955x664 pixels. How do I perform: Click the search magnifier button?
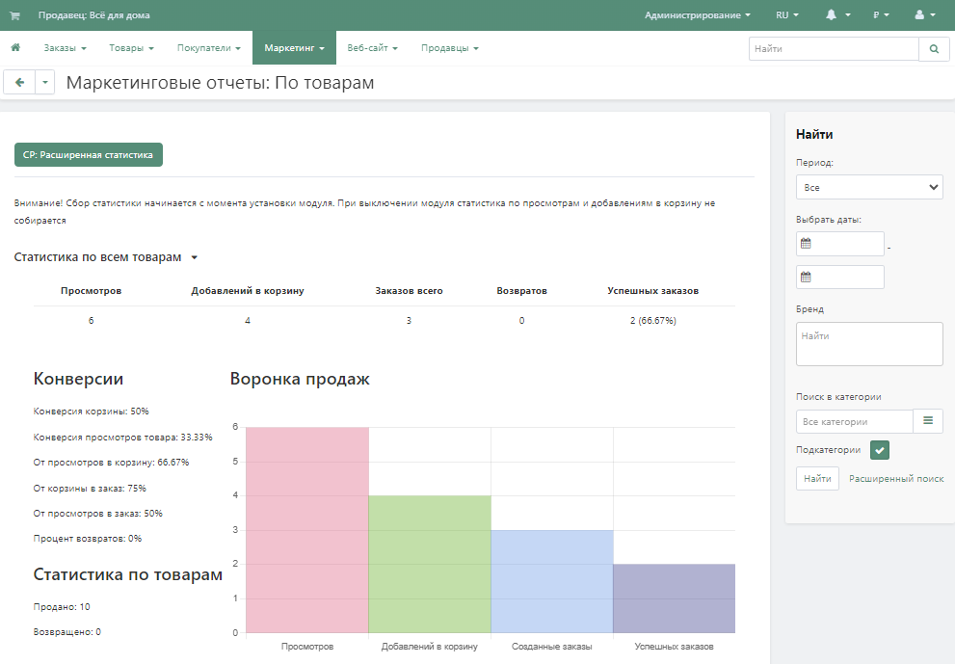[934, 48]
